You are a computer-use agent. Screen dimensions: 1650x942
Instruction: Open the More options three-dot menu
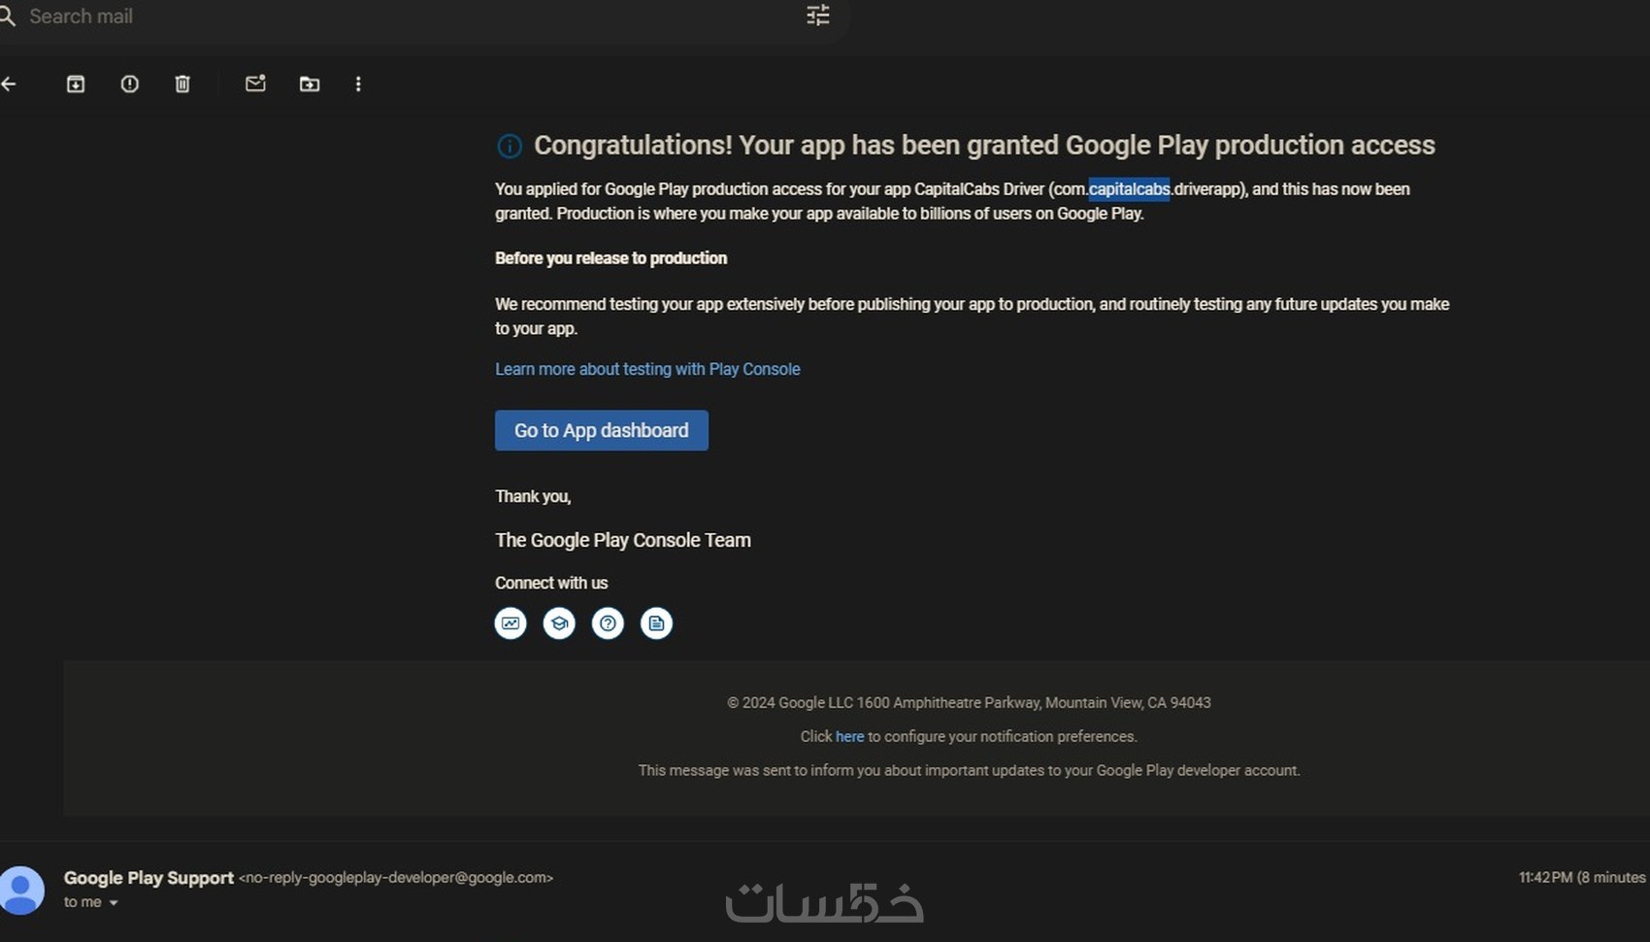tap(358, 84)
